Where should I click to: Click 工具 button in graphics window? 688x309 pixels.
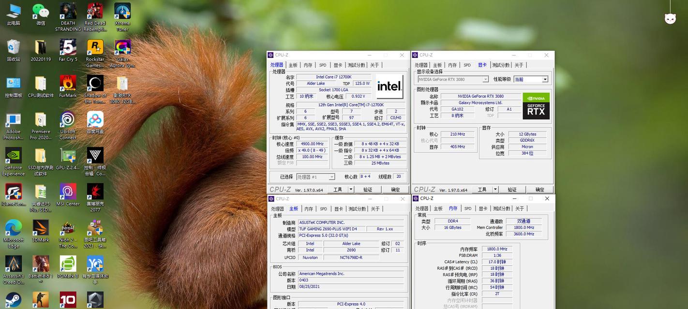[482, 190]
